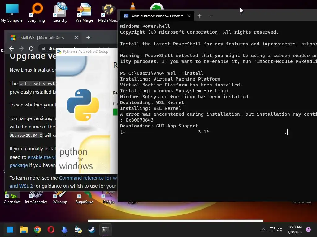
Task: Switch to Chrome in the taskbar
Action: (x=37, y=230)
